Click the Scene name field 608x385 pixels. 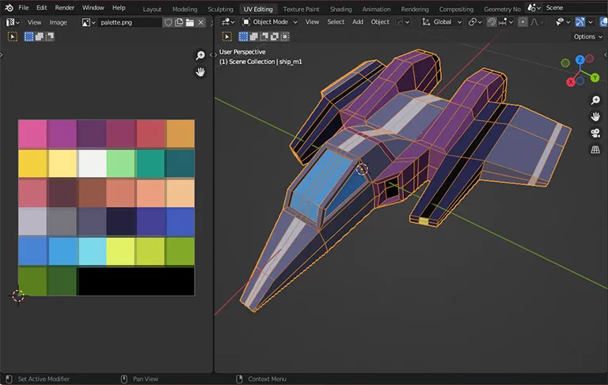(575, 8)
